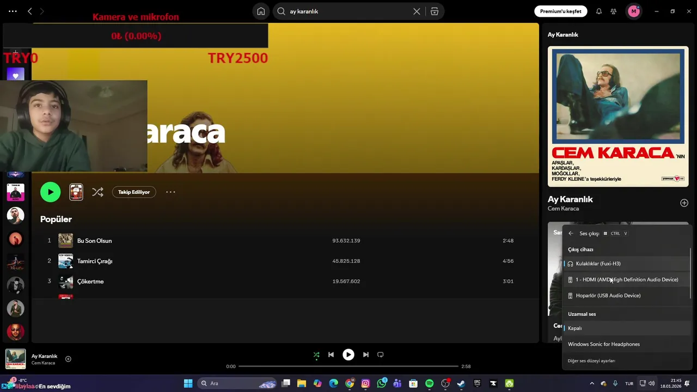This screenshot has width=697, height=392.
Task: Click the song progress bar
Action: coord(348,366)
